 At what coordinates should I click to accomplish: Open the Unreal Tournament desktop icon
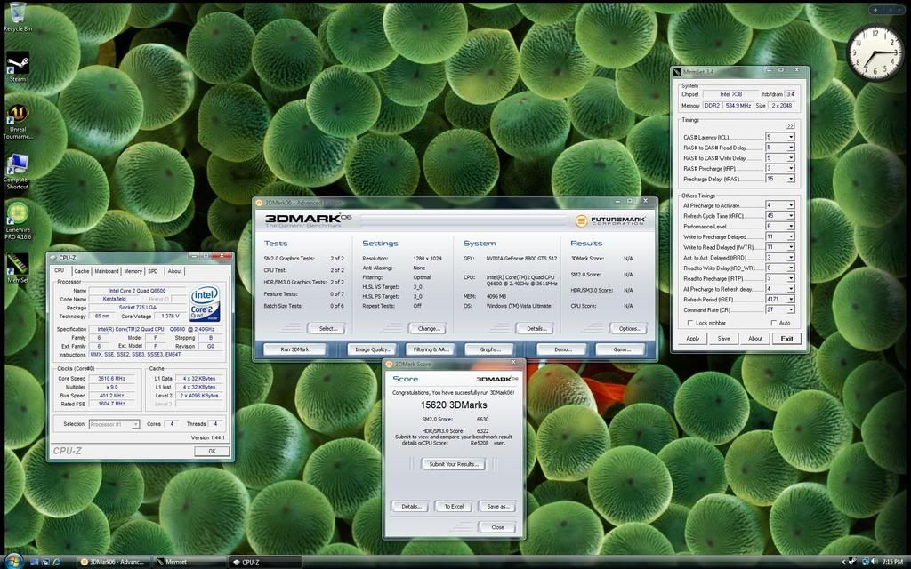18,122
